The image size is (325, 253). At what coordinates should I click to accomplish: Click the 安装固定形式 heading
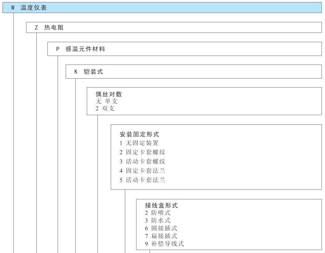[x=139, y=135]
